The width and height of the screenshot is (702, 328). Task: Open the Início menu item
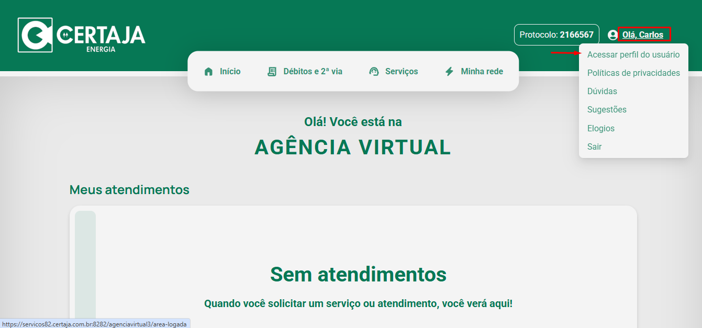click(230, 72)
